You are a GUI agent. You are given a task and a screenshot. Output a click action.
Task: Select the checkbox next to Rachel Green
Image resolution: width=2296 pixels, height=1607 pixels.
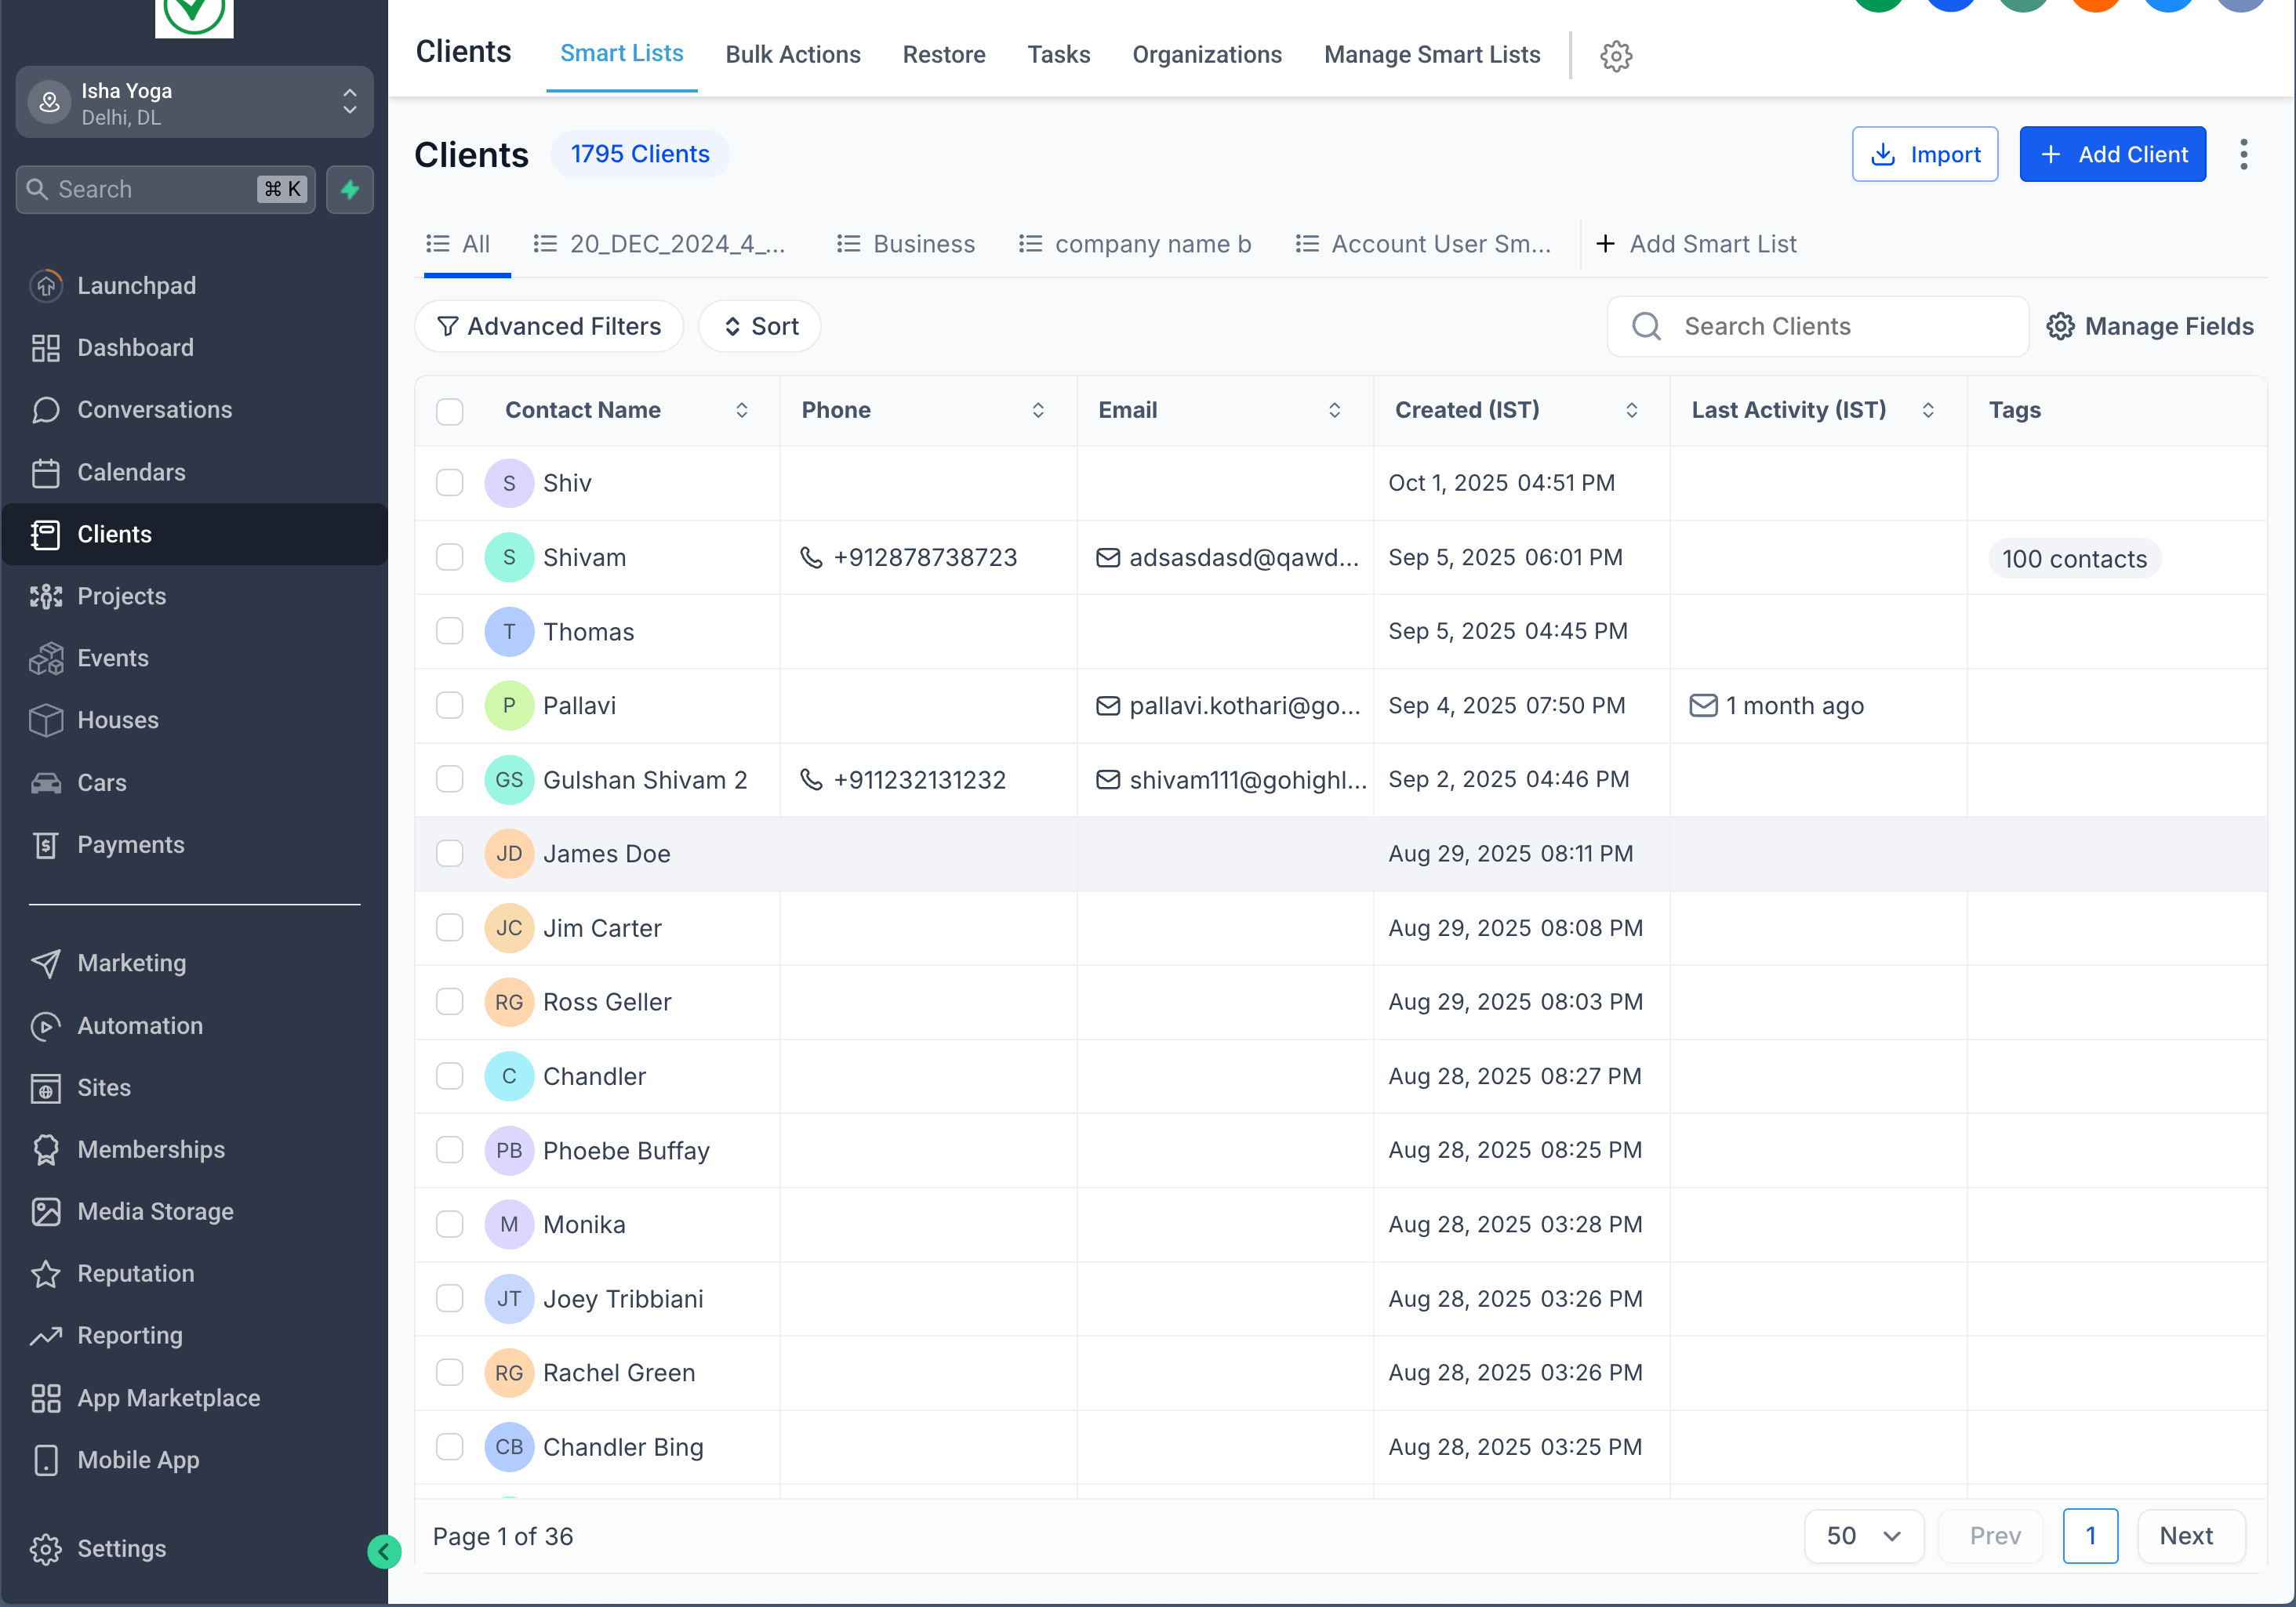tap(450, 1372)
